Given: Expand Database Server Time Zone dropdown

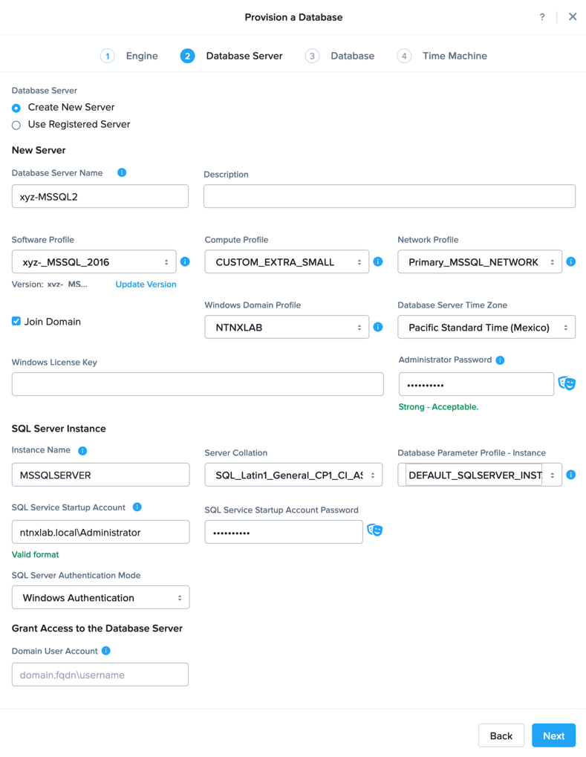Looking at the screenshot, I should coord(486,328).
